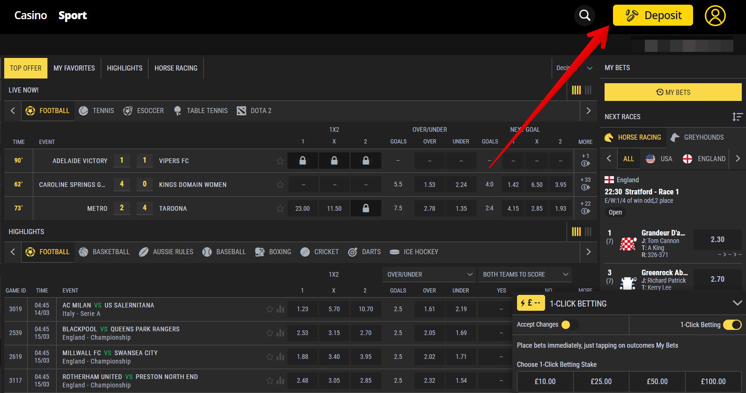The image size is (746, 393).
Task: Select Ice Hockey in highlights sports bar
Action: tap(414, 252)
